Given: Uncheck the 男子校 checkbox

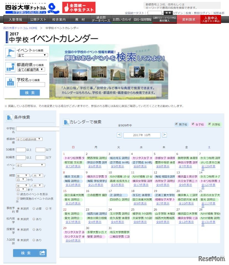Looking at the screenshot, I should pyautogui.click(x=176, y=124).
